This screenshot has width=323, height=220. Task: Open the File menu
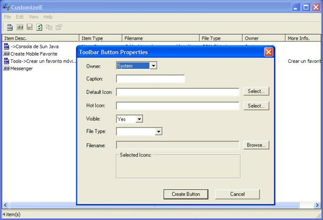(x=7, y=17)
